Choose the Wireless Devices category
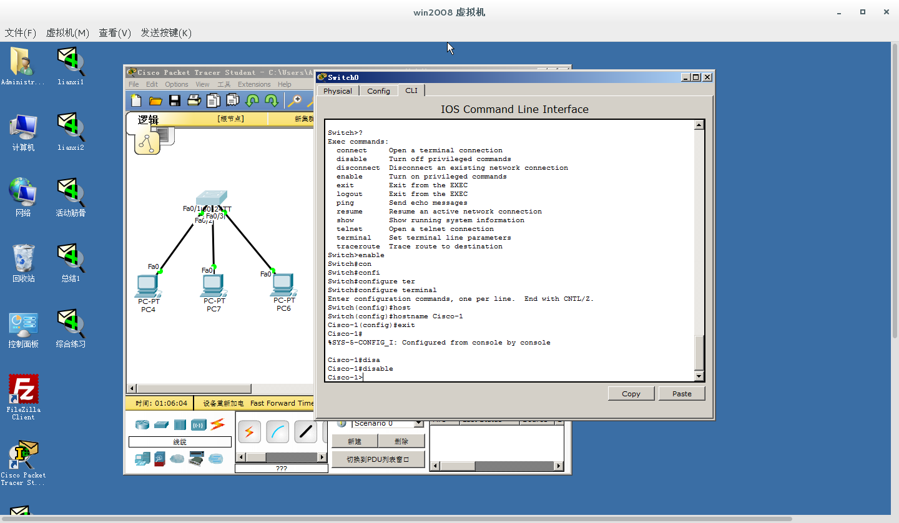899x523 pixels. click(x=199, y=424)
